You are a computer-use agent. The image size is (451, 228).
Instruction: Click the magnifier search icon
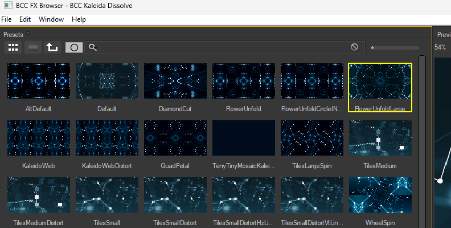[x=93, y=47]
